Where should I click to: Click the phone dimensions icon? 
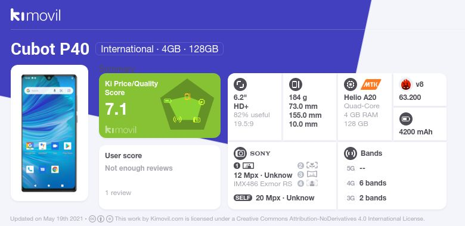[295, 84]
